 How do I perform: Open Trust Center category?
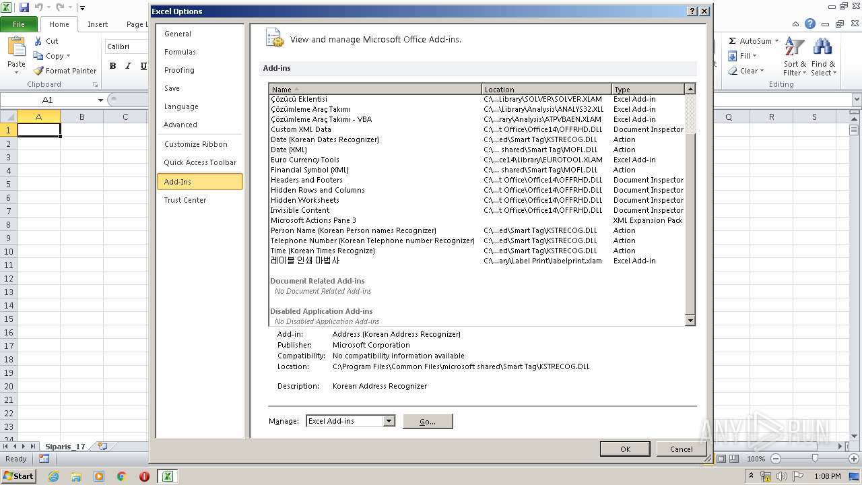point(199,200)
